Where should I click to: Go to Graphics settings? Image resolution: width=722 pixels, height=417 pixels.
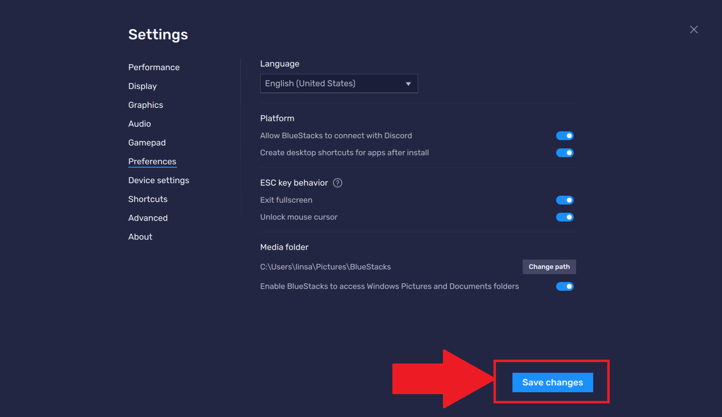point(145,105)
